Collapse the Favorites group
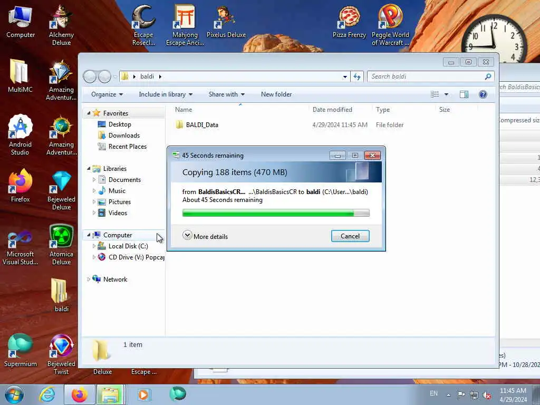Image resolution: width=540 pixels, height=405 pixels. pyautogui.click(x=89, y=113)
